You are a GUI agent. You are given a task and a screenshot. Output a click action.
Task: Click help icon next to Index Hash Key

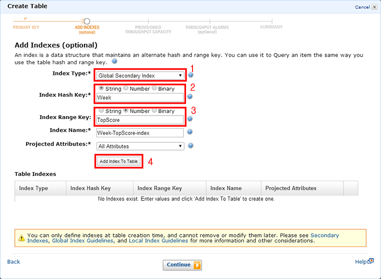[190, 97]
